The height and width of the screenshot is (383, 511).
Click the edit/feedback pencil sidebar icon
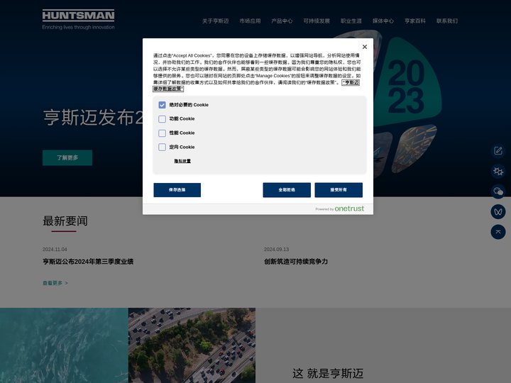[x=498, y=151]
